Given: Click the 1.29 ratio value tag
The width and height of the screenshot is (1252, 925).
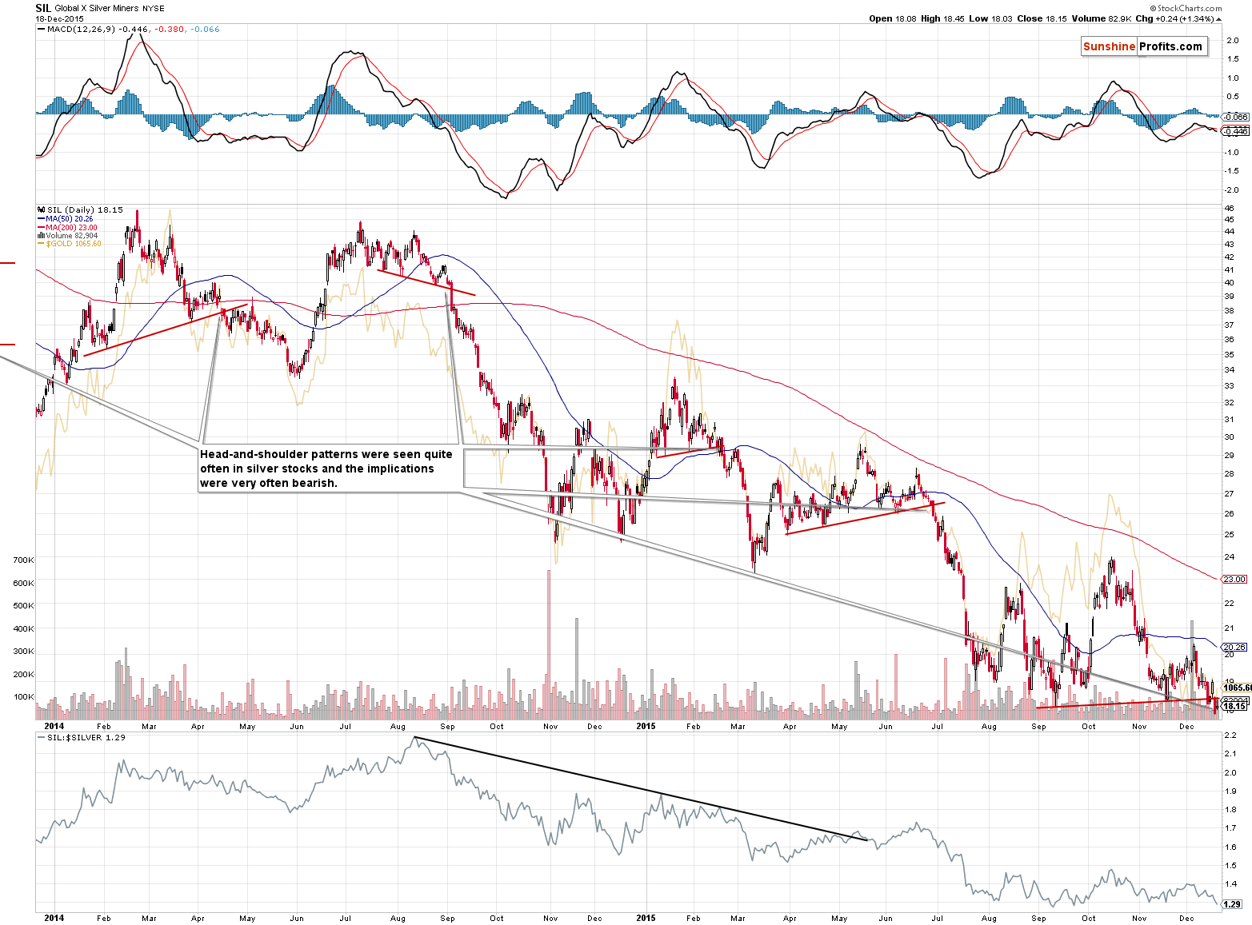Looking at the screenshot, I should (1231, 904).
